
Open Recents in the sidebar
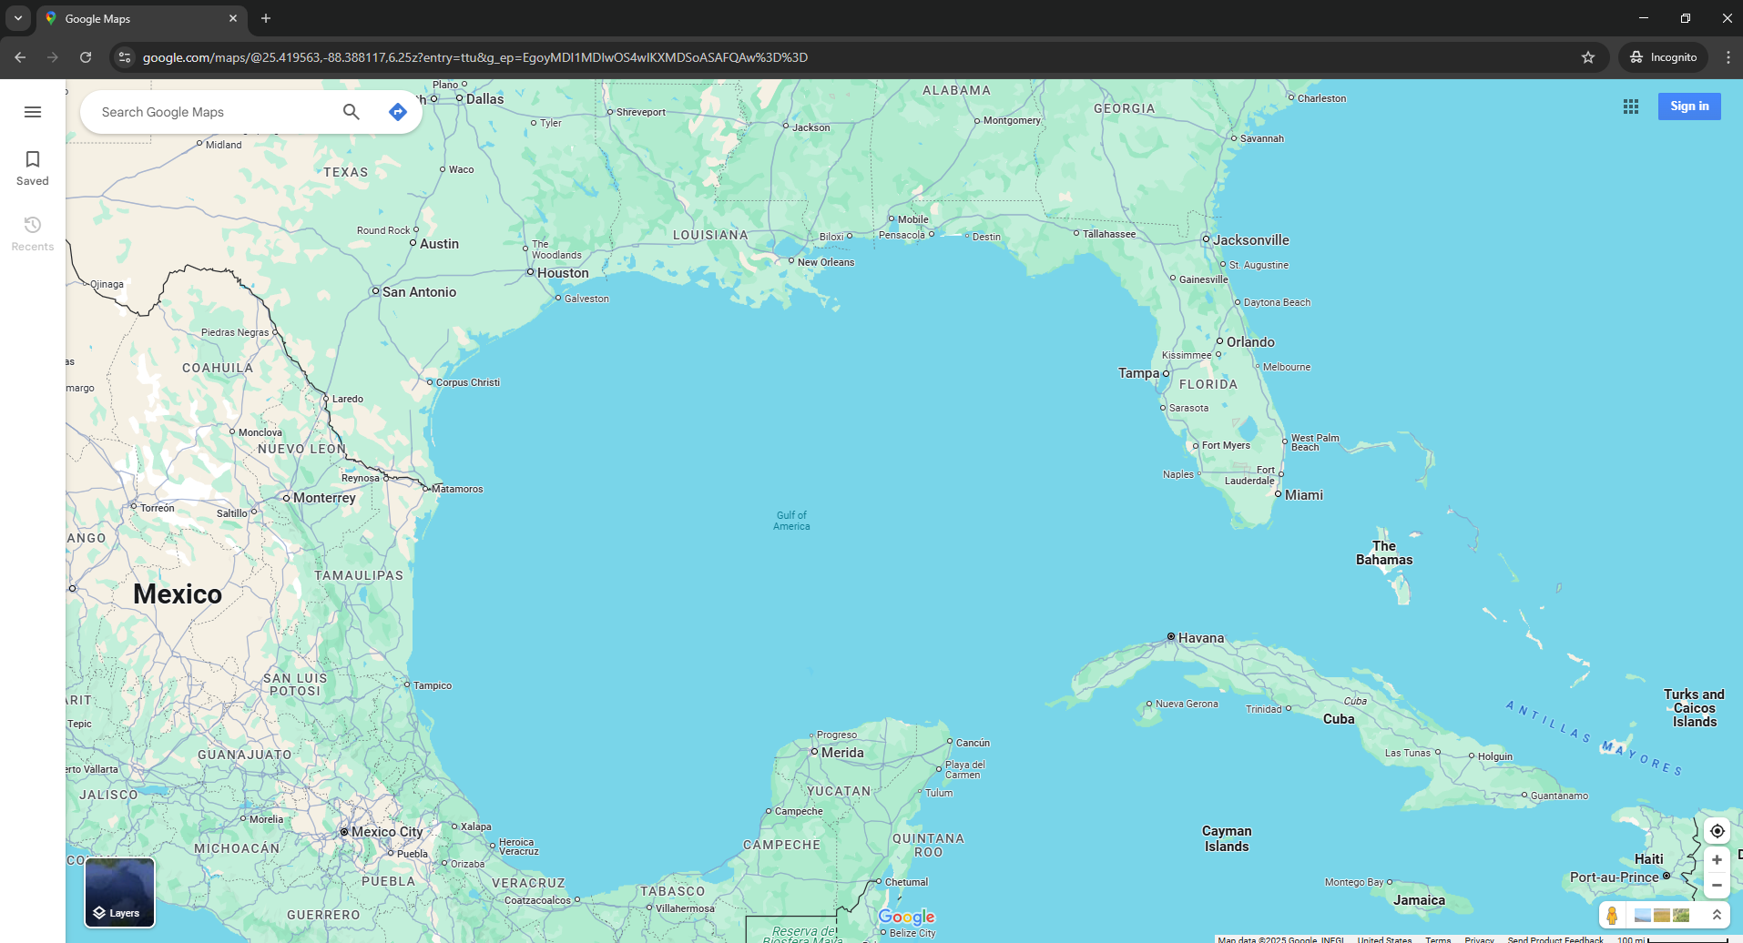point(33,234)
